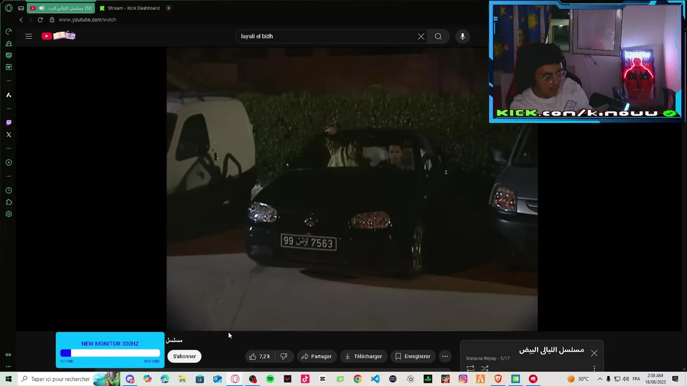
Task: Run search with magnifier button
Action: coord(438,36)
